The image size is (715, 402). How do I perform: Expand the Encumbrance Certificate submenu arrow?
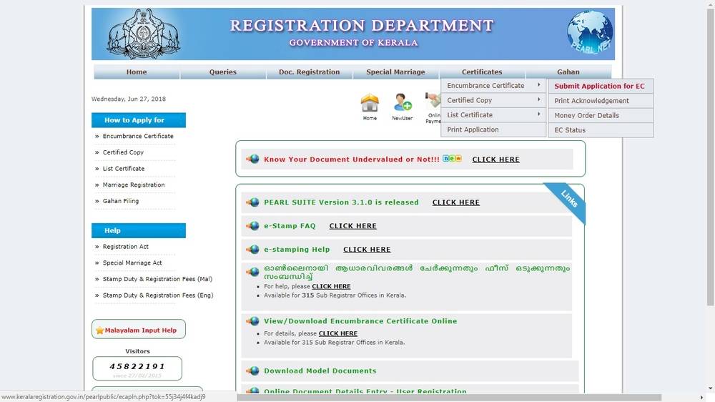click(x=538, y=85)
